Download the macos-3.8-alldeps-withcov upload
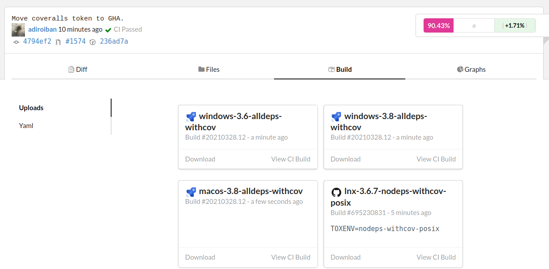The height and width of the screenshot is (269, 549). 200,257
